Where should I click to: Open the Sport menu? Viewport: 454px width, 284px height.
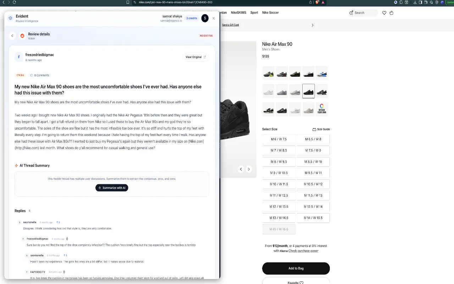[254, 13]
